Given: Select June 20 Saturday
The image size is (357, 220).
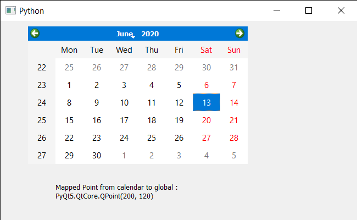Looking at the screenshot, I should click(207, 120).
